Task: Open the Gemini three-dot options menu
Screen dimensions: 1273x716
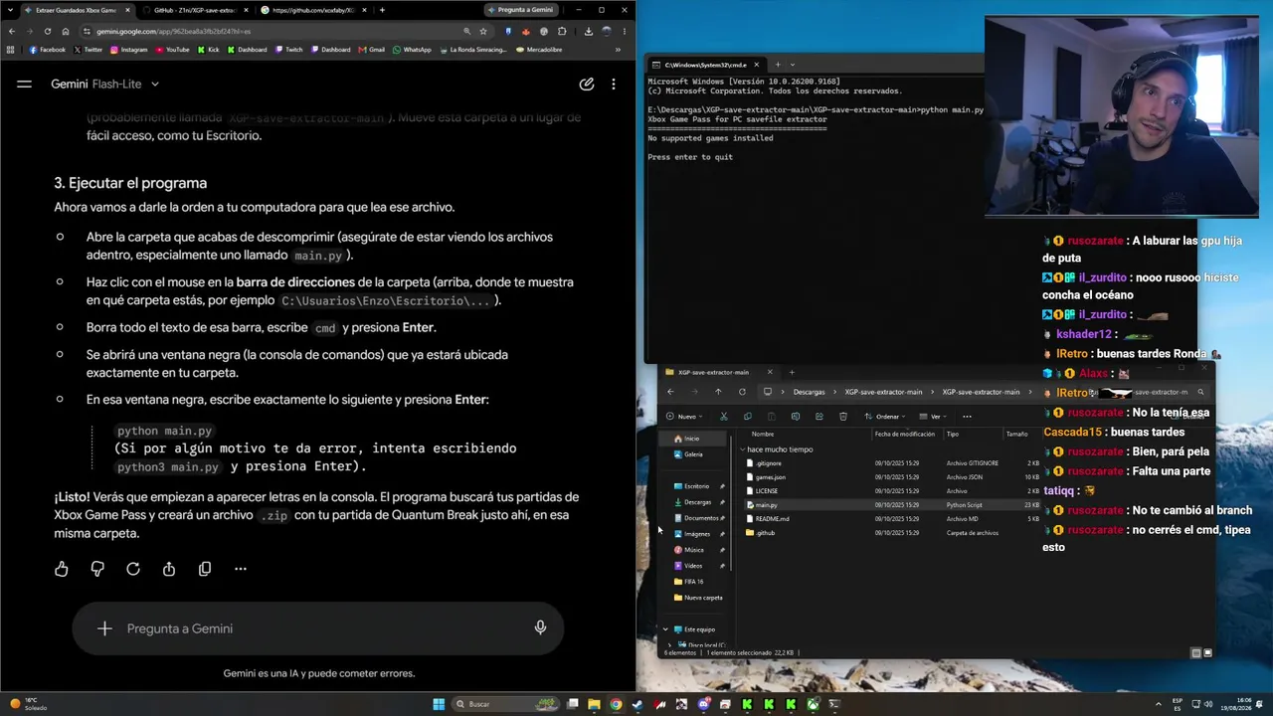Action: coord(614,85)
